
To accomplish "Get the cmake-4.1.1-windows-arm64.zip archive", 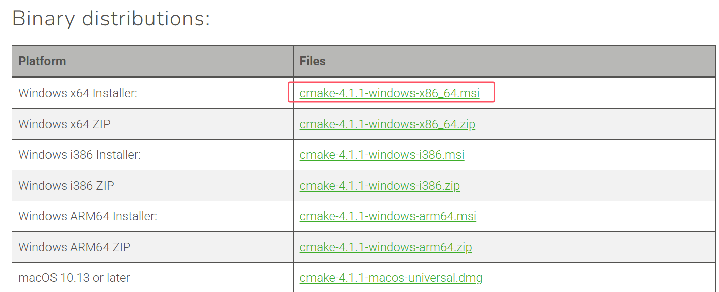I will [386, 247].
